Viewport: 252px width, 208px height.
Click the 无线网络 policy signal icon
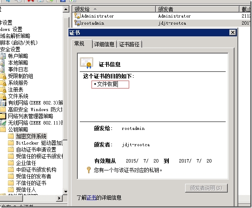pos(3,123)
